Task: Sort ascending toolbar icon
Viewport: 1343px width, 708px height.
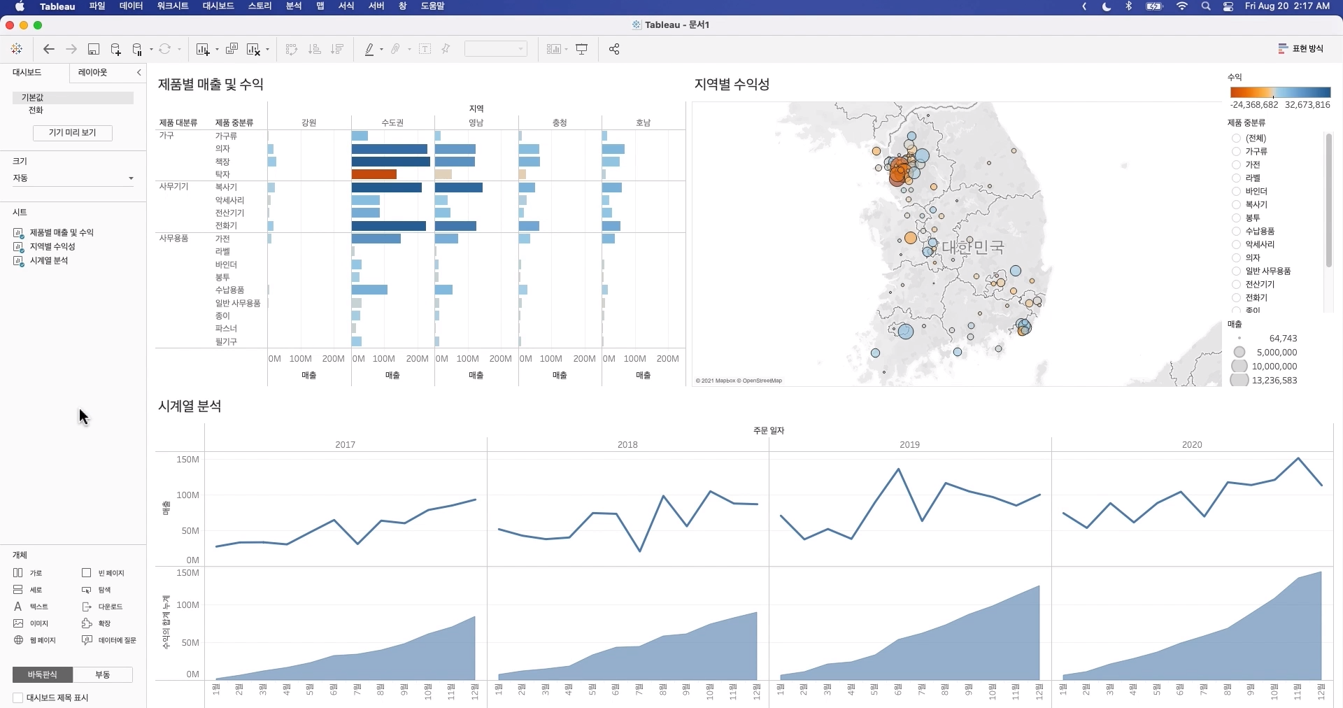Action: (x=315, y=49)
